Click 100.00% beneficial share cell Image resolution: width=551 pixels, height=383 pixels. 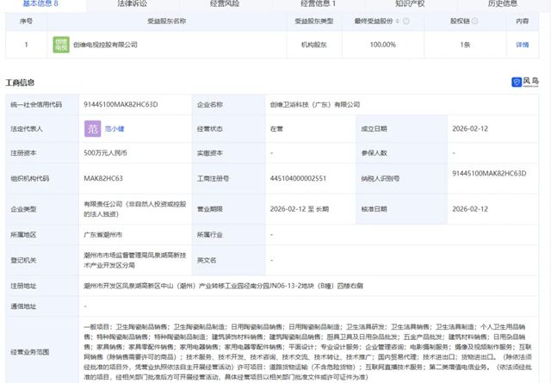pyautogui.click(x=382, y=45)
